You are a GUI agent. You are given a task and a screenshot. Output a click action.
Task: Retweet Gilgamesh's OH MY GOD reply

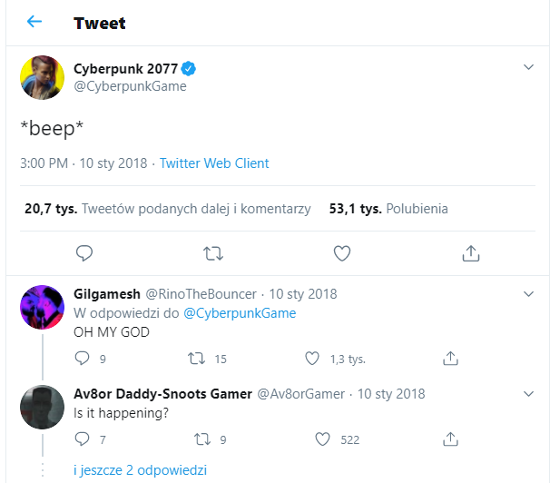coord(193,359)
